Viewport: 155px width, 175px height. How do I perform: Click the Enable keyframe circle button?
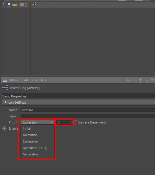point(4,128)
